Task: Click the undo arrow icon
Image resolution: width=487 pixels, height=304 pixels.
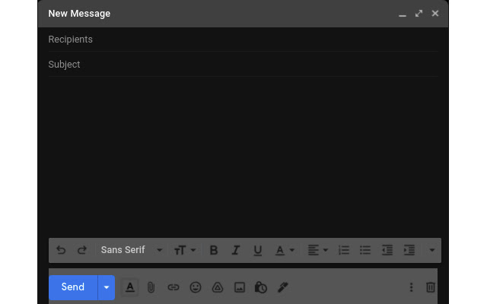Action: tap(61, 250)
